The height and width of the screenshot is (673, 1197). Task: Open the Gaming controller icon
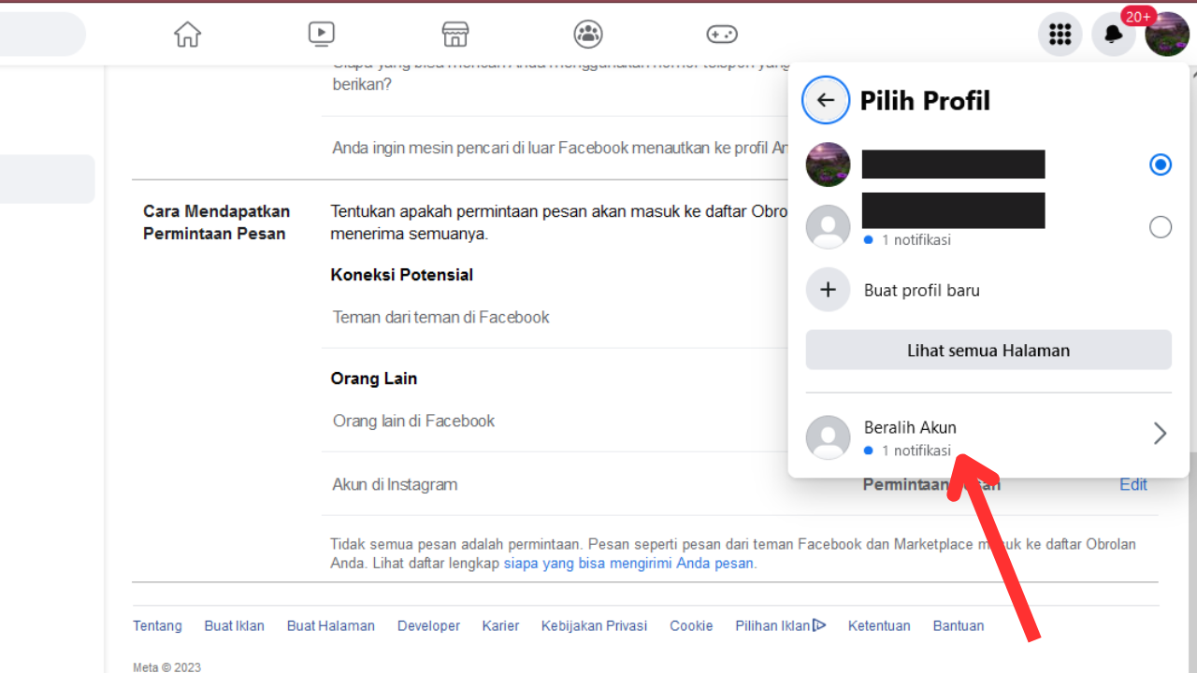coord(722,35)
